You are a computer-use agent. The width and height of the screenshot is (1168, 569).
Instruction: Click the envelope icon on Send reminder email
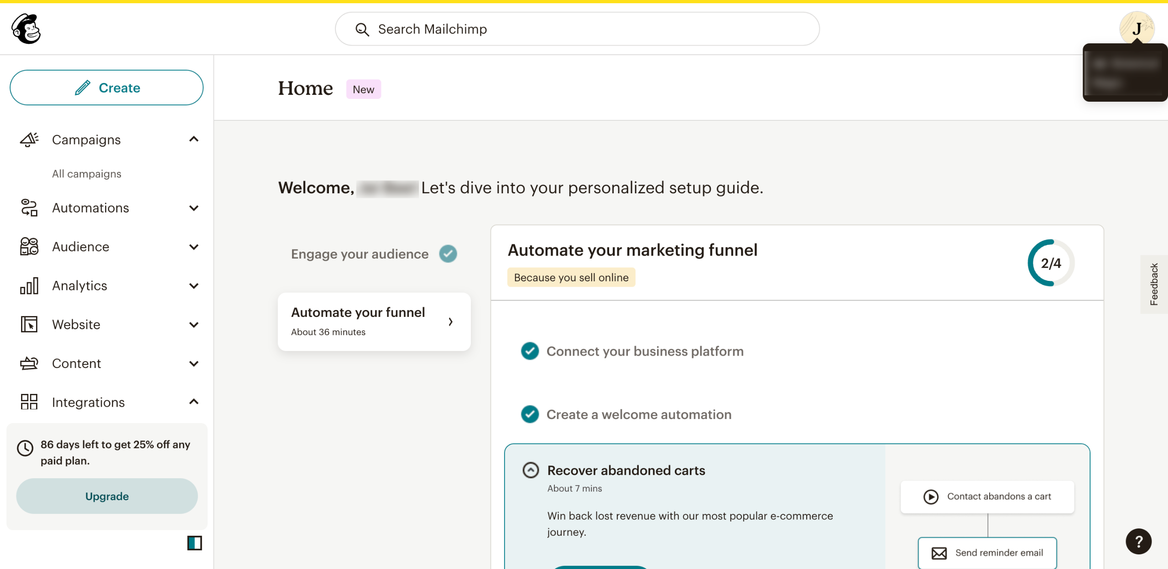(939, 553)
